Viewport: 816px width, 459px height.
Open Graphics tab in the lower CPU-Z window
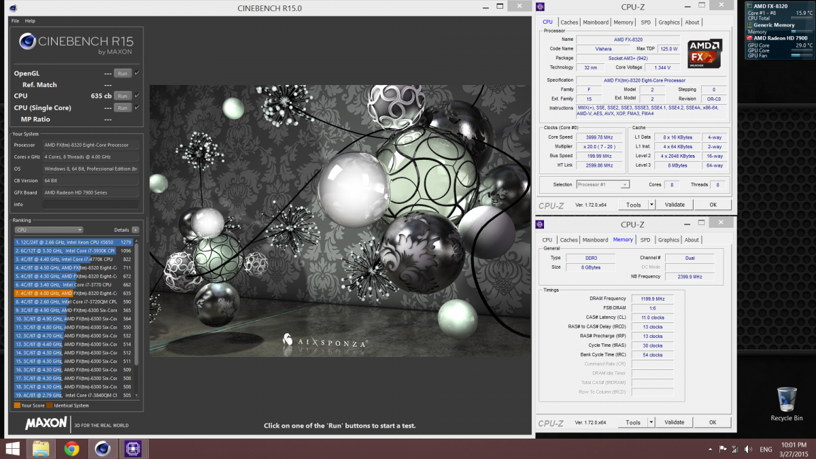[x=668, y=240]
